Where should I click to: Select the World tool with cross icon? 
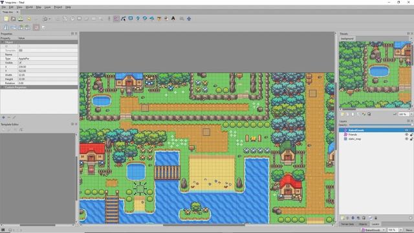coord(189,19)
